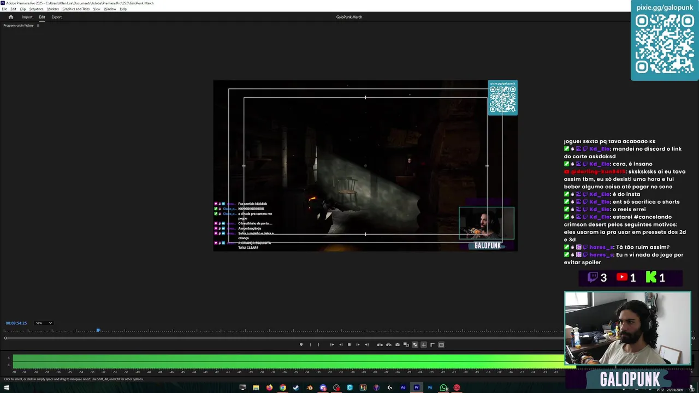
Task: Open File Explorer from taskbar
Action: [256, 388]
